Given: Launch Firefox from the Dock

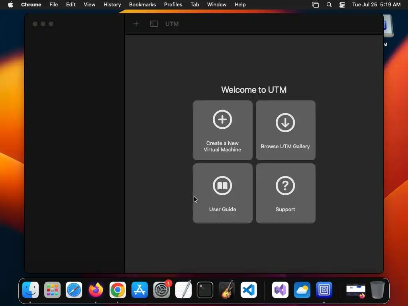Looking at the screenshot, I should point(96,290).
